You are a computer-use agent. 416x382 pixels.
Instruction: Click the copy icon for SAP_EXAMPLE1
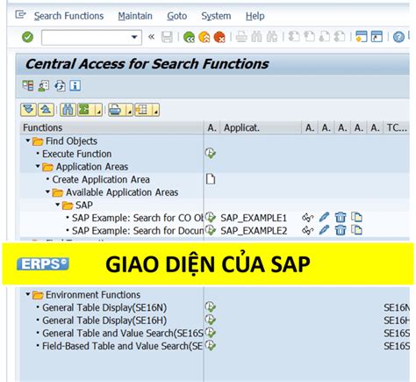coord(356,218)
